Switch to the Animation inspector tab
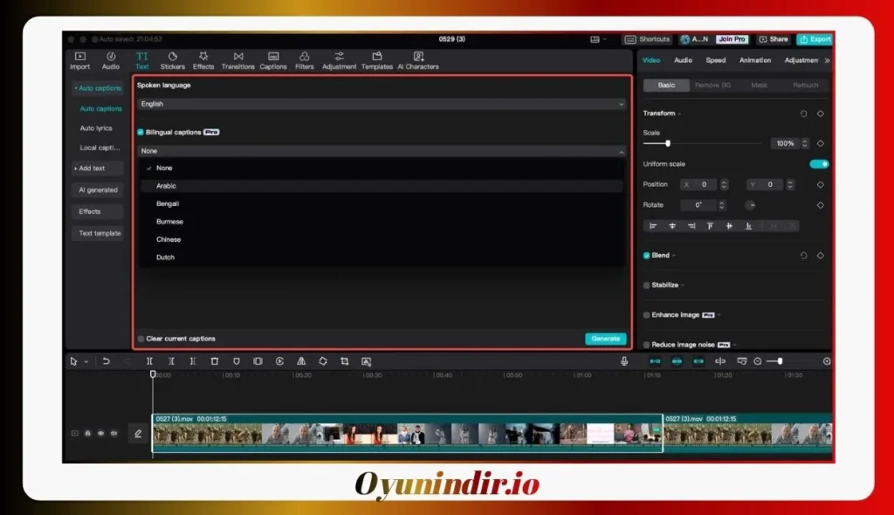 (755, 60)
